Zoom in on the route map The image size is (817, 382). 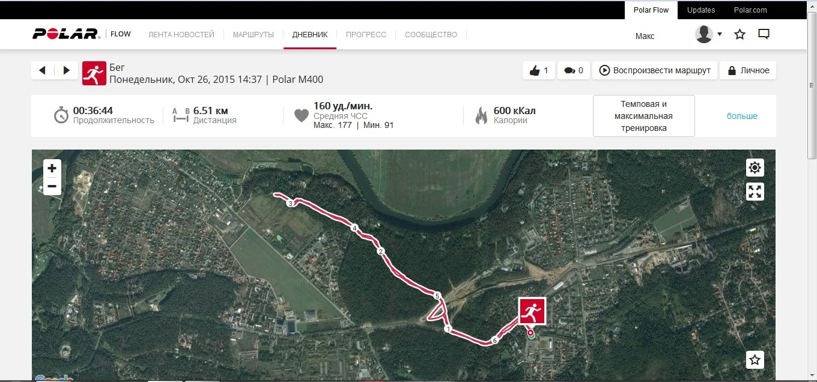(52, 168)
